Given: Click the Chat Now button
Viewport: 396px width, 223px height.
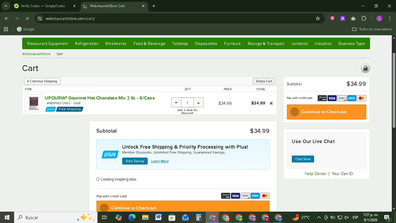Looking at the screenshot, I should (x=303, y=159).
